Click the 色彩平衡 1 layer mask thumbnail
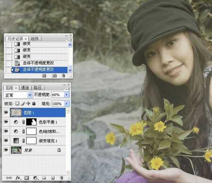The image size is (212, 183). point(32,122)
